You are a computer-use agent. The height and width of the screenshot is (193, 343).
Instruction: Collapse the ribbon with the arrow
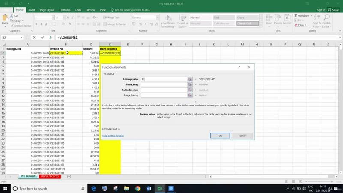[x=340, y=31]
